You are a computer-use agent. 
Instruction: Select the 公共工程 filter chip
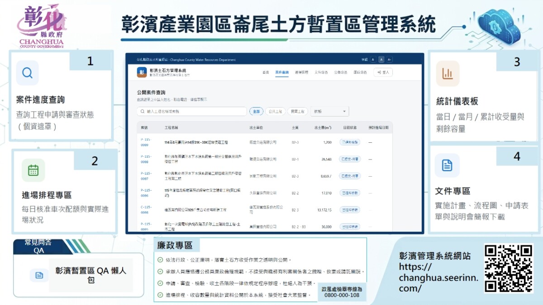point(275,111)
